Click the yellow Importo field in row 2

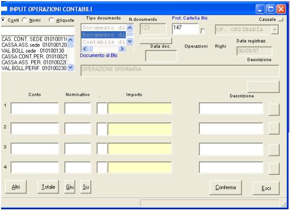(x=140, y=128)
